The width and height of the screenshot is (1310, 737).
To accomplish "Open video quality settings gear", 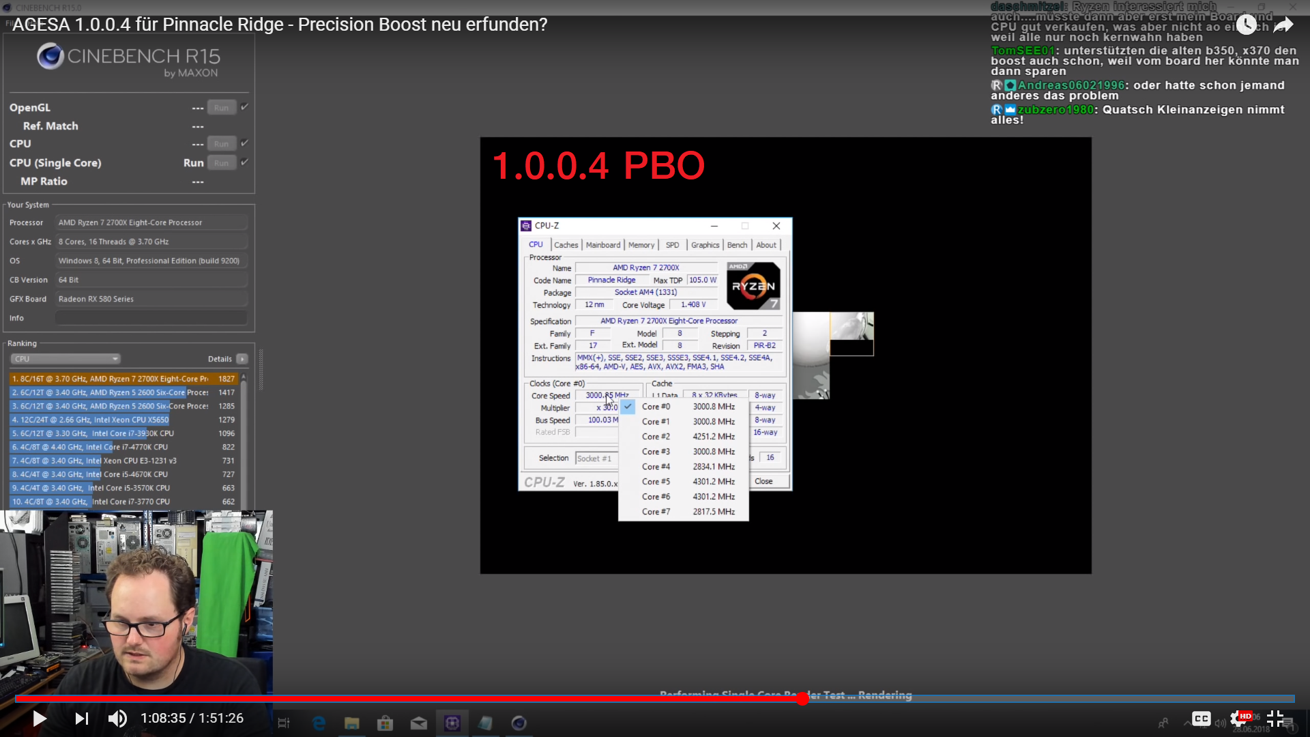I will (x=1238, y=719).
